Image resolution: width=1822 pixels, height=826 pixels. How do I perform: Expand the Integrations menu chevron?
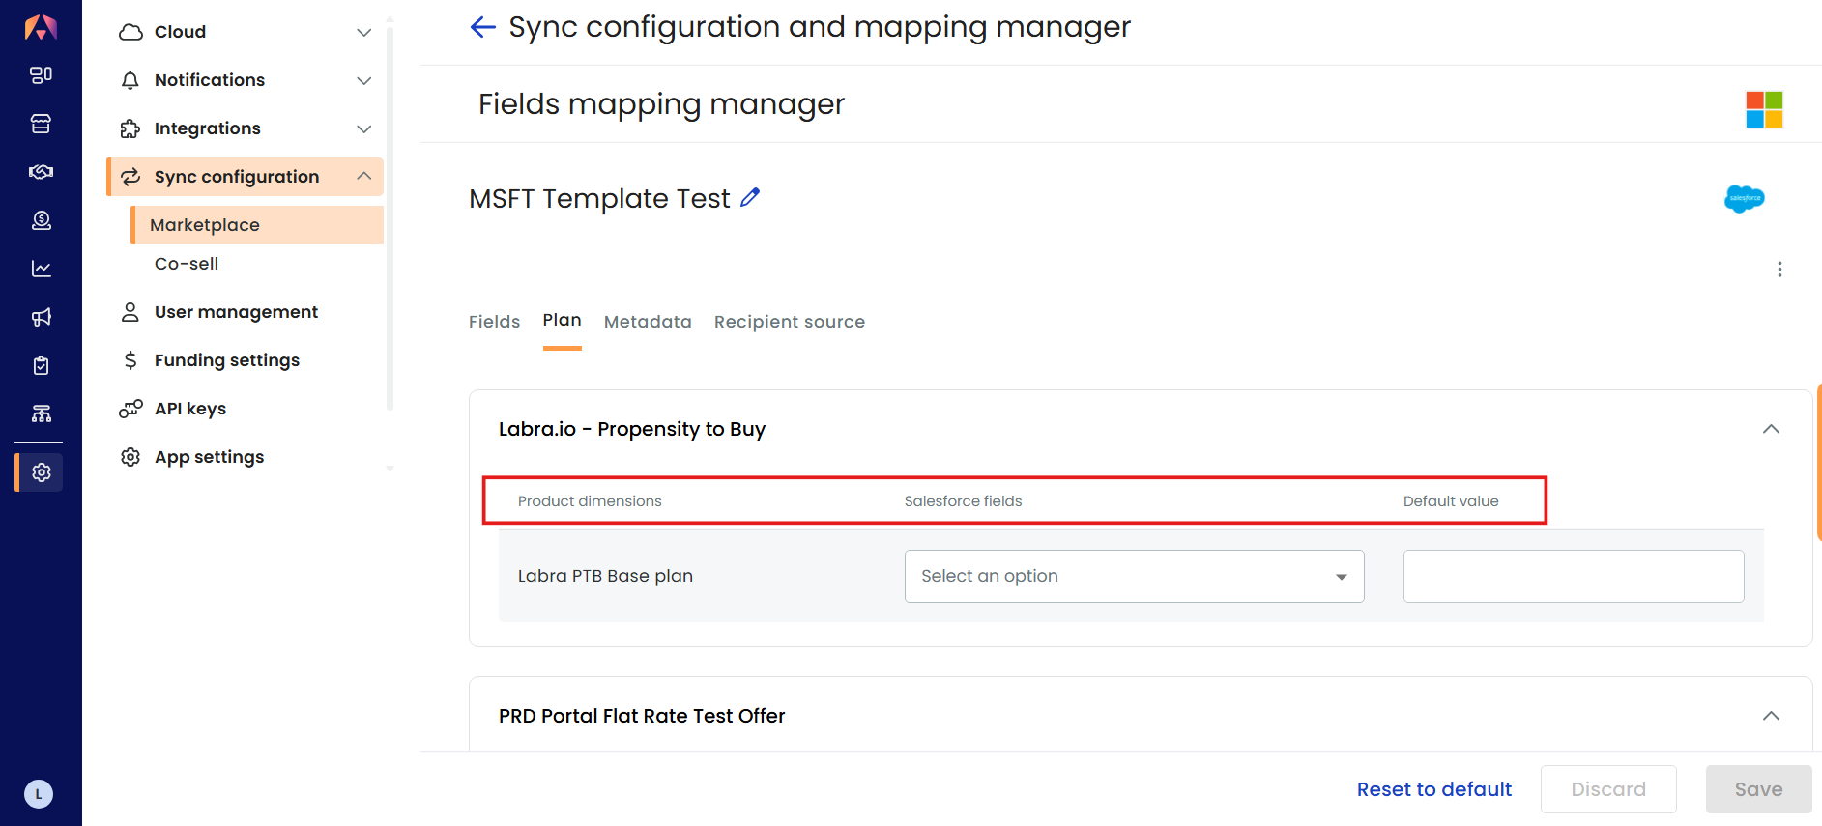pos(364,128)
